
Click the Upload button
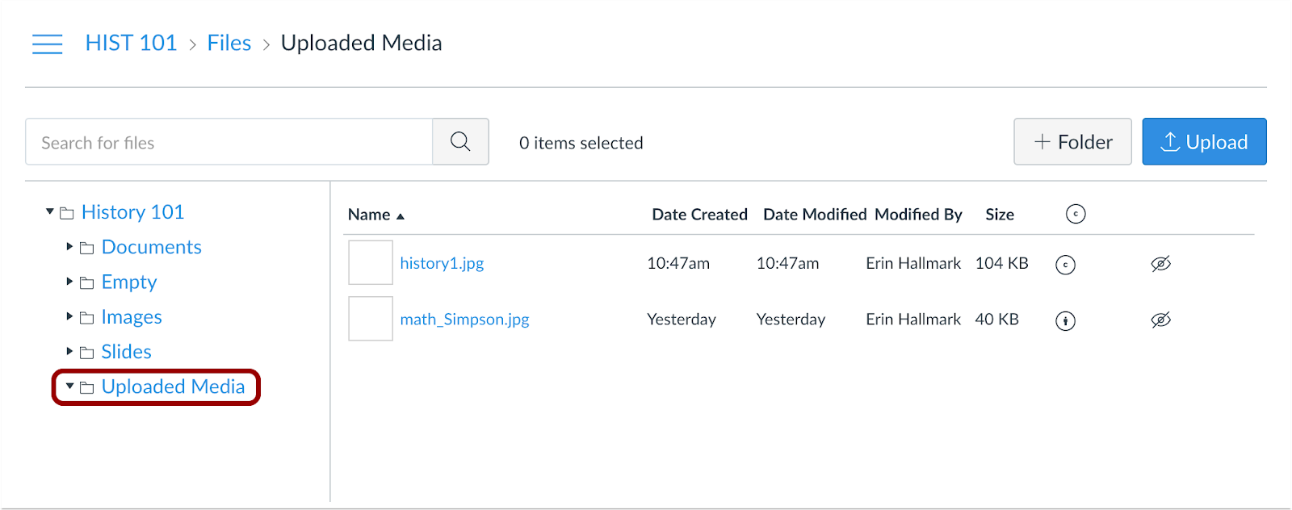tap(1203, 142)
